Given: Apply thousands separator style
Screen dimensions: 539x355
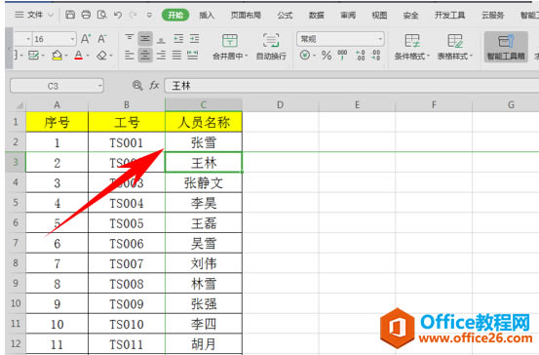Looking at the screenshot, I should [x=342, y=55].
